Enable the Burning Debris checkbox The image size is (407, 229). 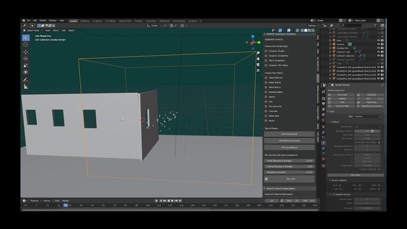266,92
